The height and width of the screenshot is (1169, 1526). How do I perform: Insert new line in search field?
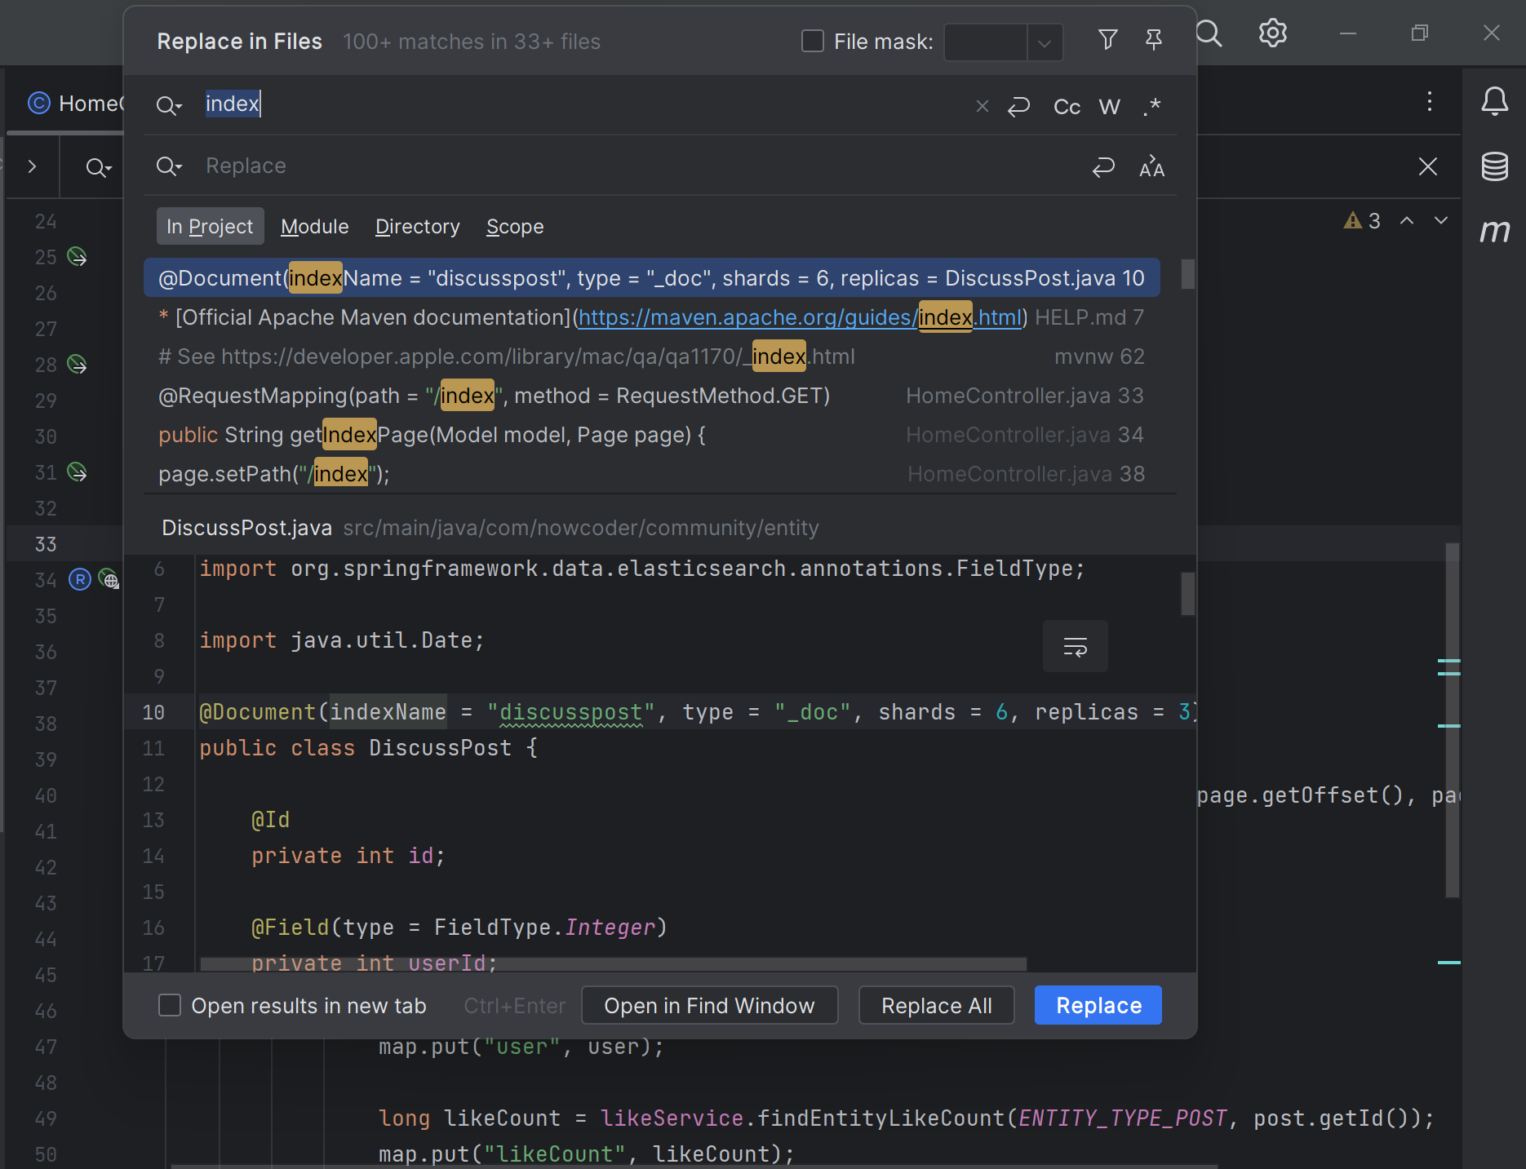click(1018, 106)
